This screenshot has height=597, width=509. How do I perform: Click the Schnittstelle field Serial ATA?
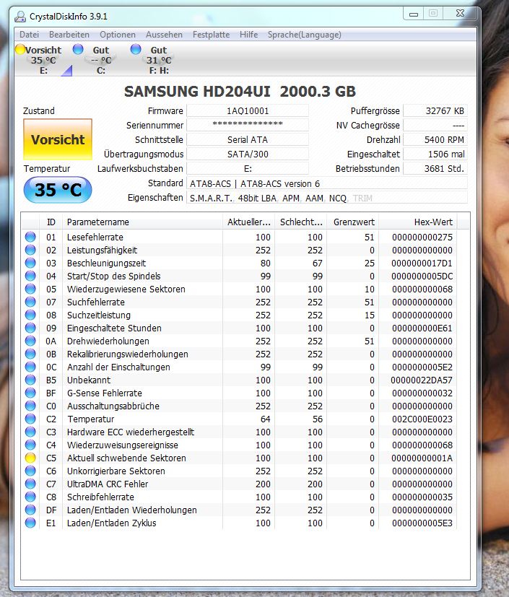pos(248,140)
